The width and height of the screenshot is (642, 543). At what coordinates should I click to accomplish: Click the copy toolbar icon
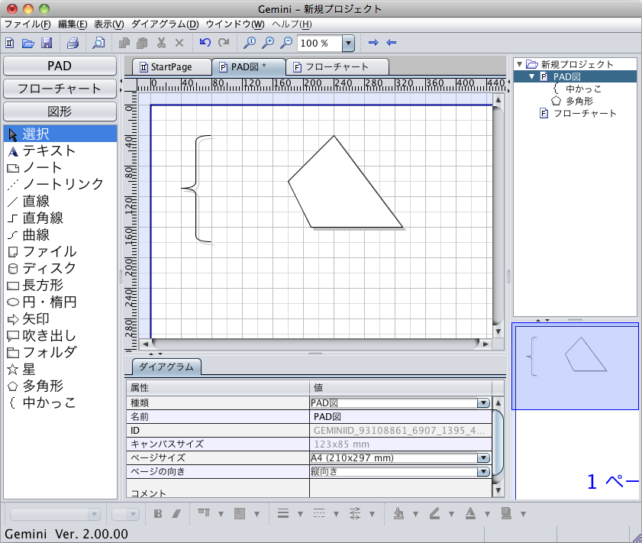pyautogui.click(x=124, y=43)
